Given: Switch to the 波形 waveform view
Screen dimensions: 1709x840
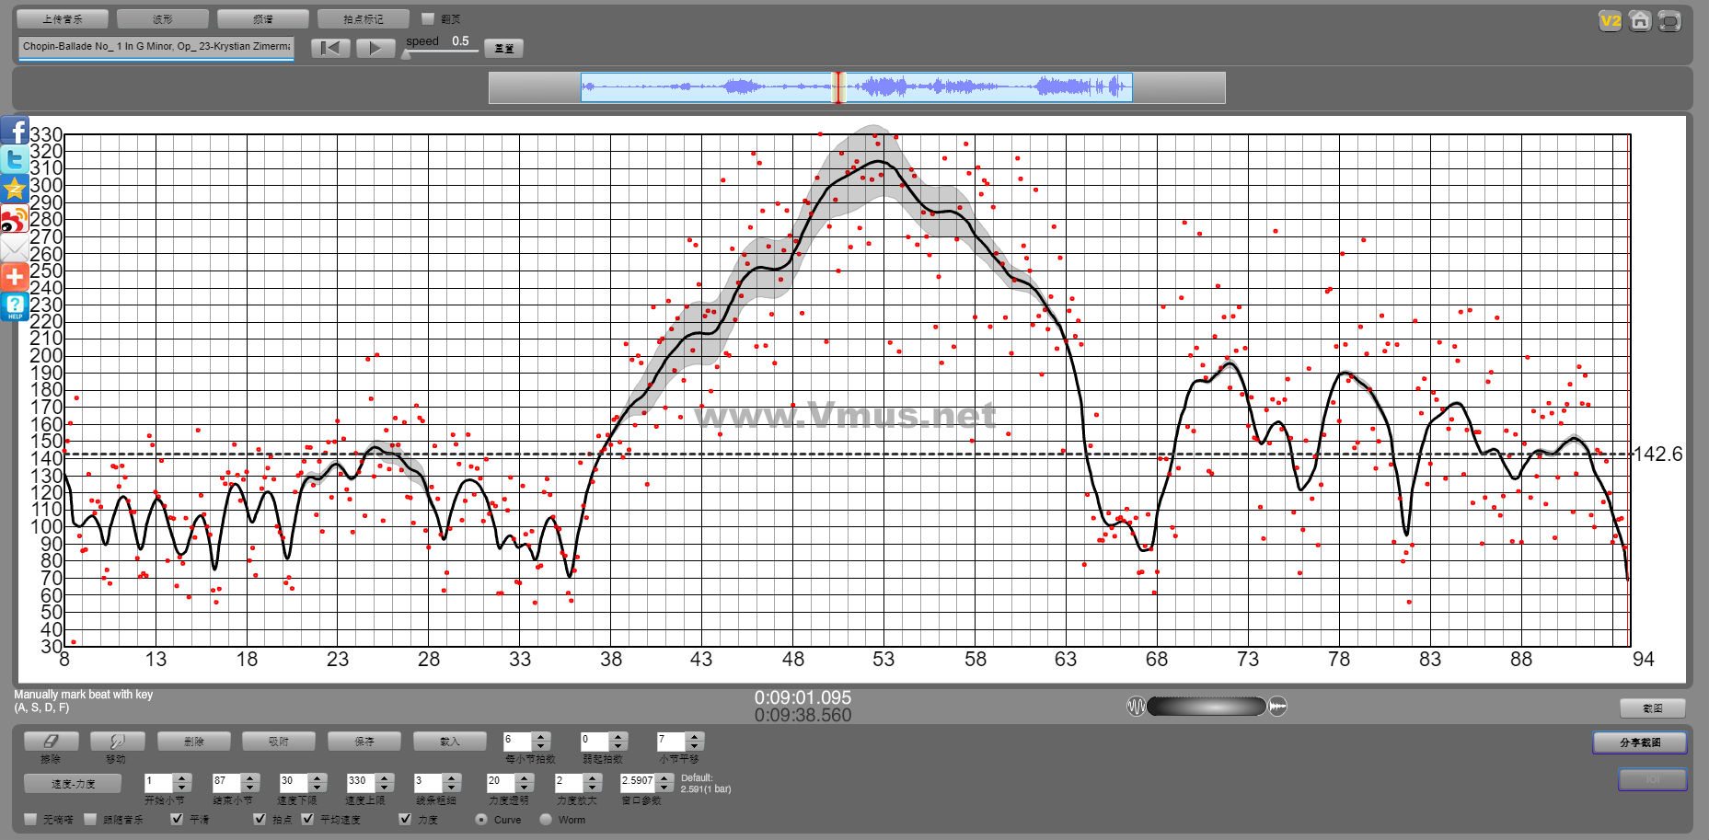Looking at the screenshot, I should click(x=163, y=18).
